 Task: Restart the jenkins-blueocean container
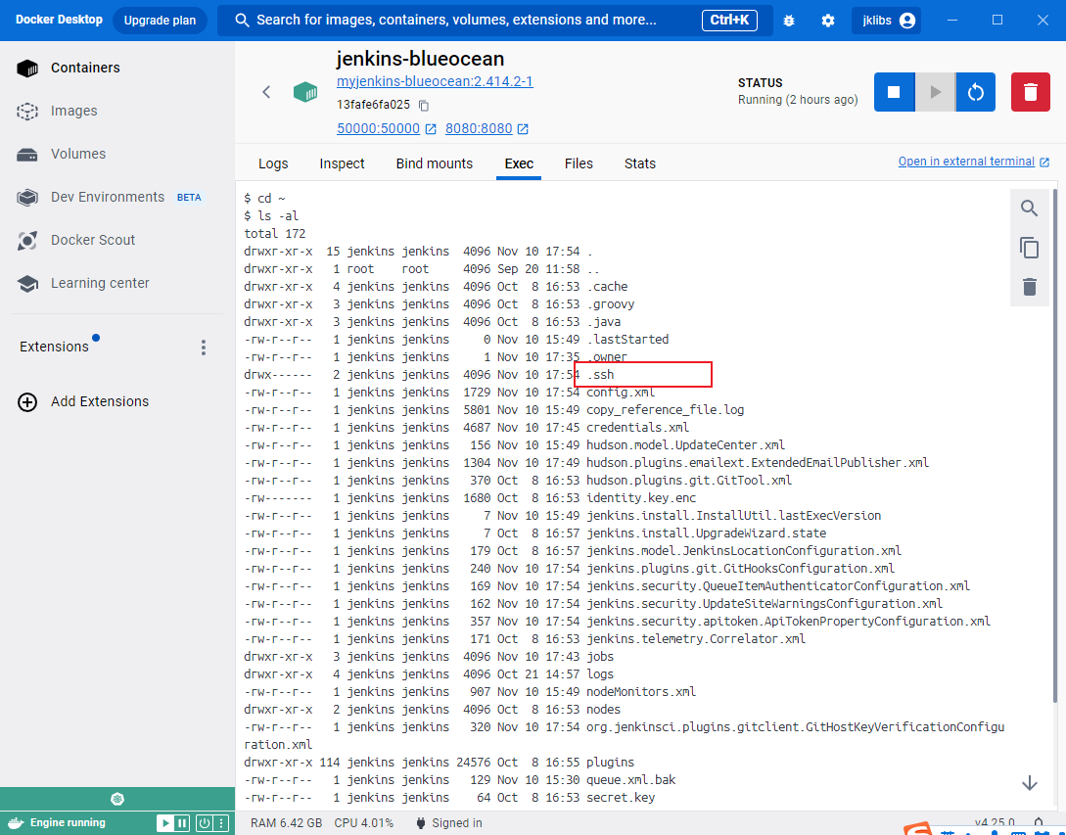976,92
